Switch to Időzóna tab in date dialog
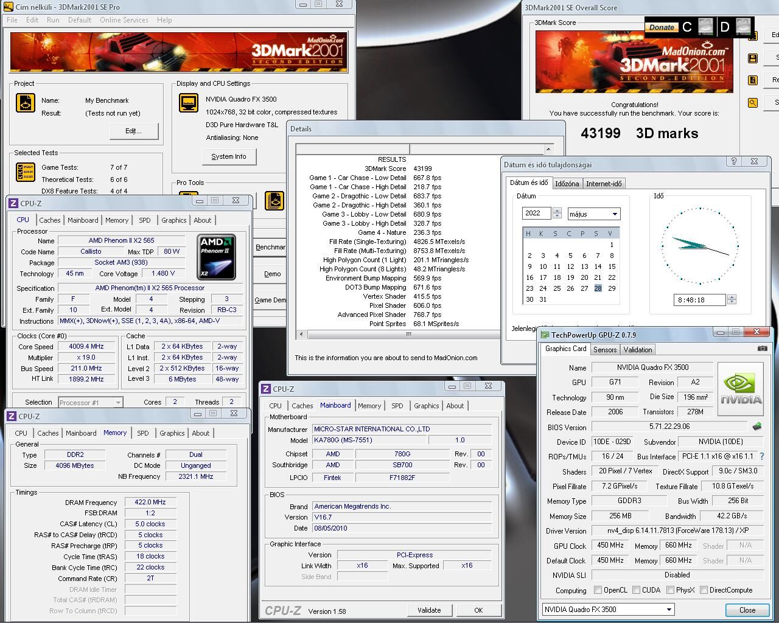Viewport: 779px width, 623px height. click(567, 184)
